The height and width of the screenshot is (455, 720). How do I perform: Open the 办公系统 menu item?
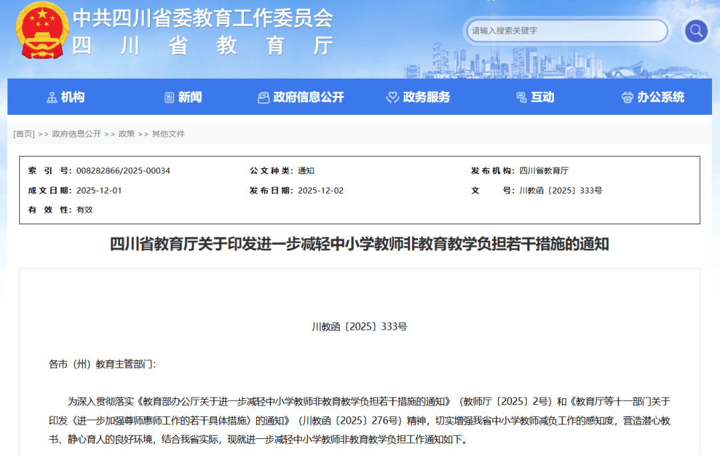pyautogui.click(x=660, y=97)
